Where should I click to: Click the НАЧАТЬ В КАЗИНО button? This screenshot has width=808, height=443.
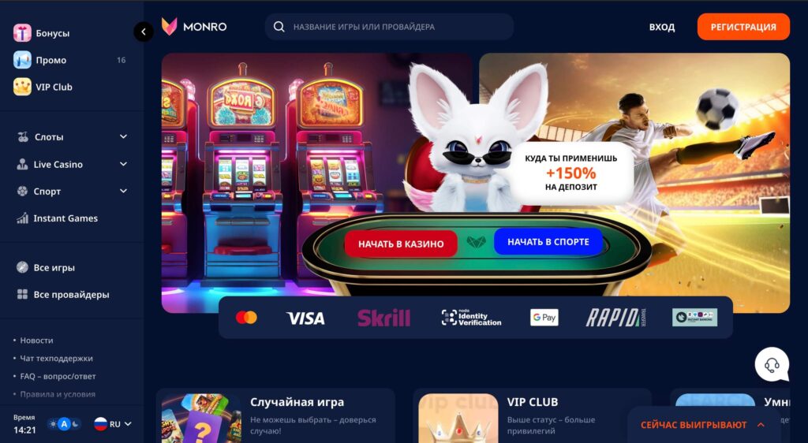point(401,244)
